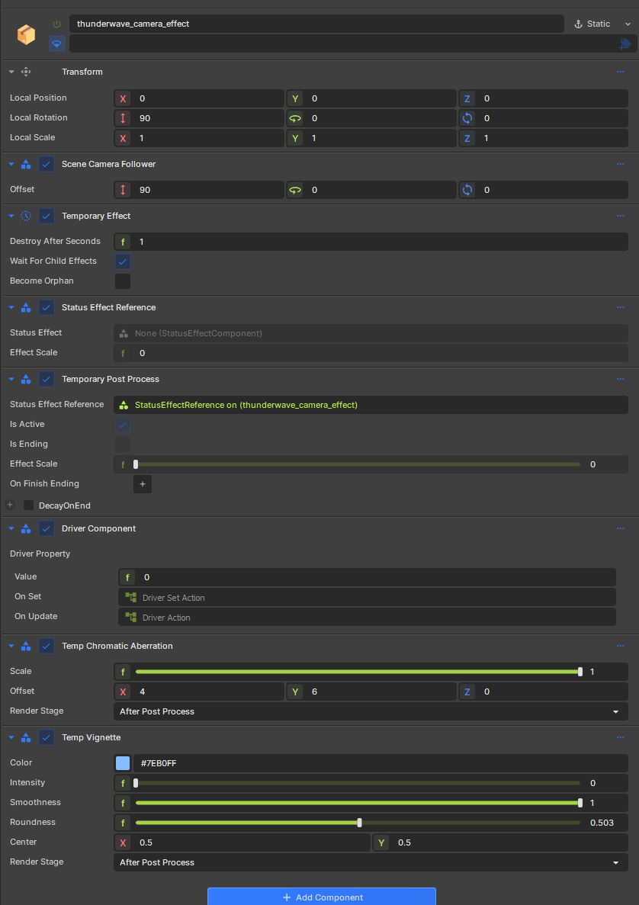
Task: Click the network broadcast icon below power
Action: point(56,44)
